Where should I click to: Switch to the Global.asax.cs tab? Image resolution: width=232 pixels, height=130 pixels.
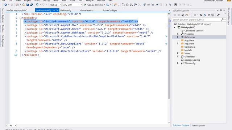click(x=87, y=10)
